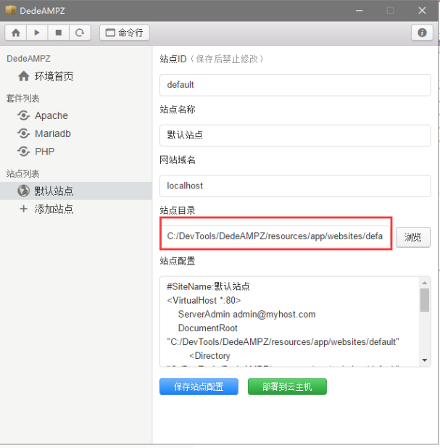Click the house icon beside 环境首页

point(23,76)
